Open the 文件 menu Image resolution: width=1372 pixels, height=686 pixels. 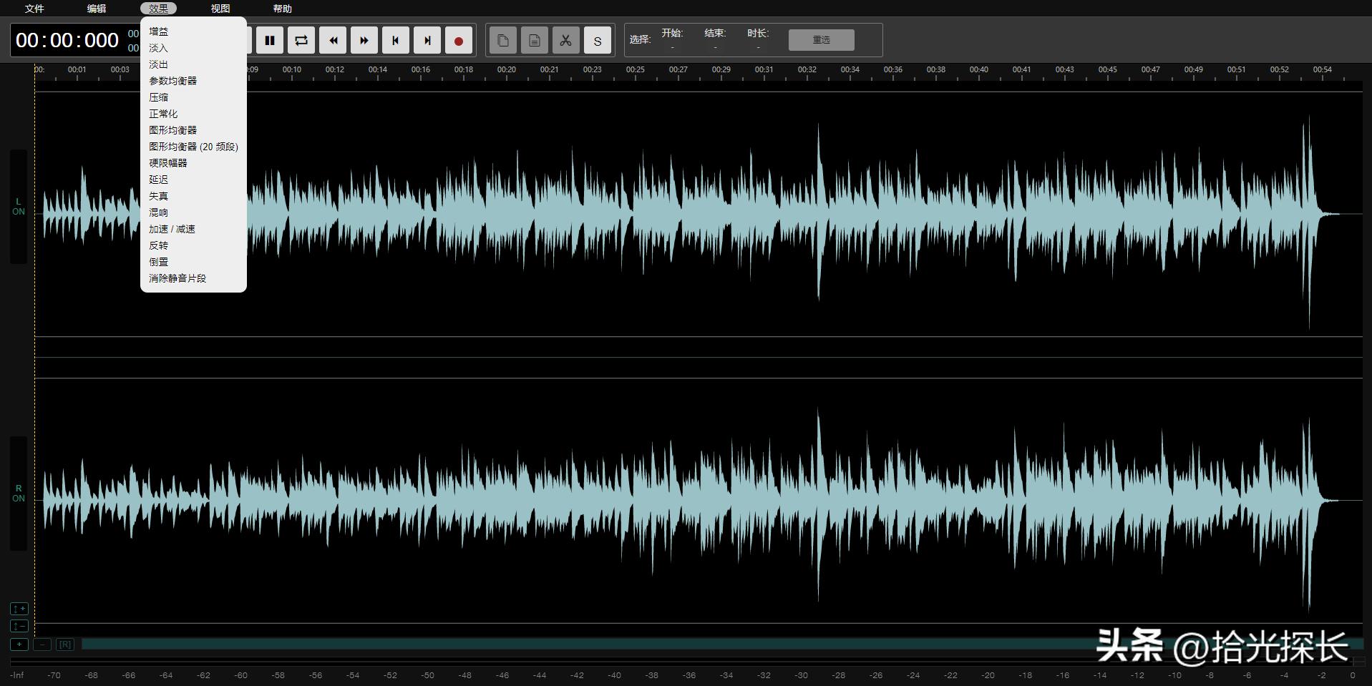click(34, 9)
